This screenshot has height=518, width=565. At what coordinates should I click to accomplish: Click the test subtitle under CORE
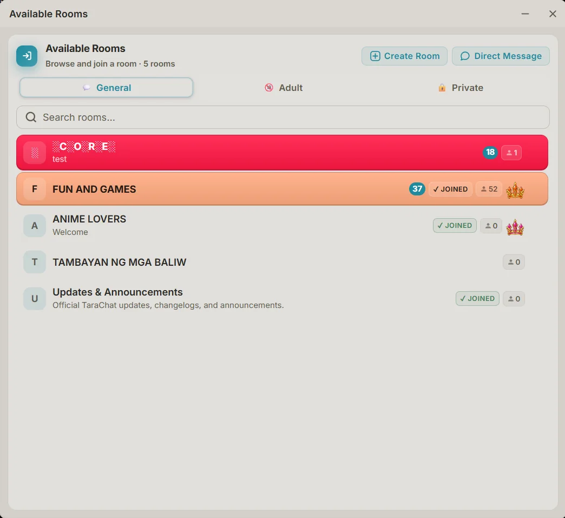60,159
